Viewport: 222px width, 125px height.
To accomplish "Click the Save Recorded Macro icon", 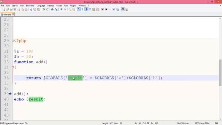I will tap(118, 9).
